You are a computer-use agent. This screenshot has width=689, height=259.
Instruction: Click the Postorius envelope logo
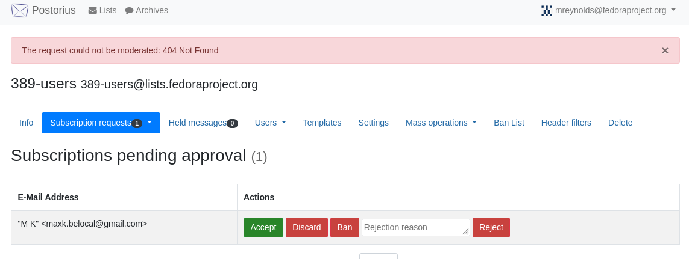click(20, 10)
